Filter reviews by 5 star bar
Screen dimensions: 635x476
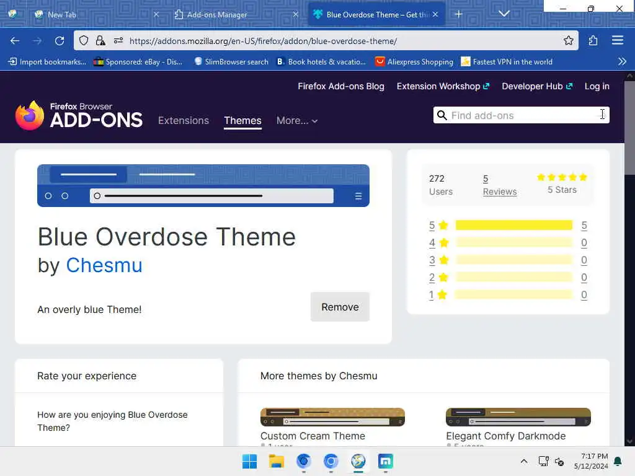pos(514,225)
